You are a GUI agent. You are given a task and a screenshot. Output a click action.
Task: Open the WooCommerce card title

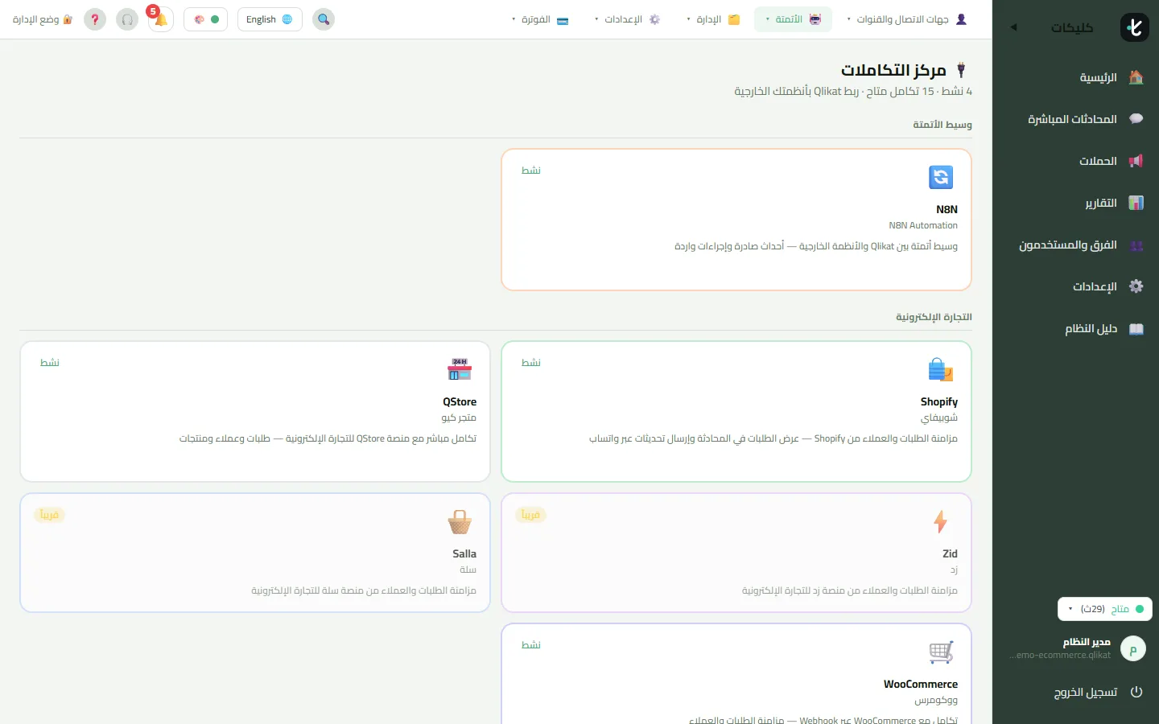[x=921, y=684]
